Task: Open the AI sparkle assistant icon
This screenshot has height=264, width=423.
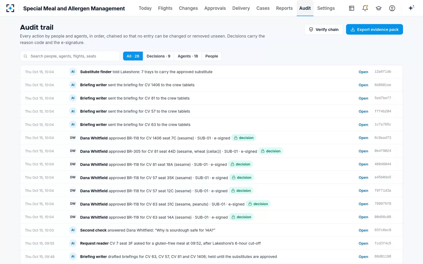Action: coord(411,8)
